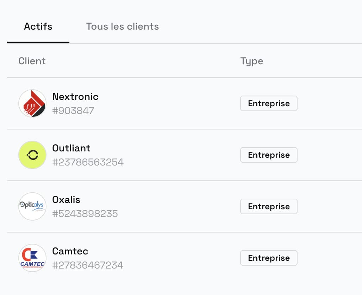The image size is (362, 295).
Task: Open the Outliant client name
Action: point(71,148)
